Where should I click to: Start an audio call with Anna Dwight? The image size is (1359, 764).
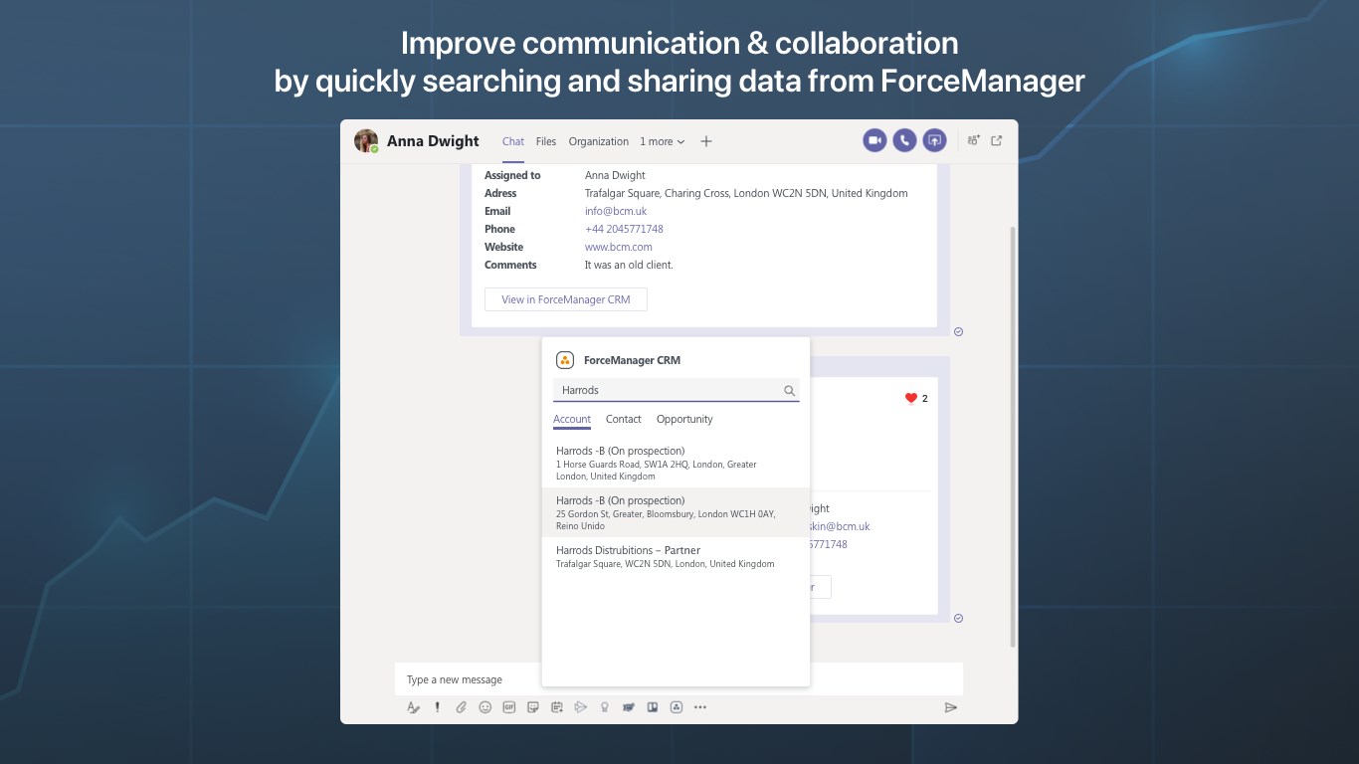coord(904,141)
